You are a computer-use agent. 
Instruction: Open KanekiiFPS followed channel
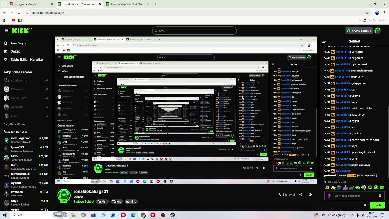pyautogui.click(x=26, y=98)
